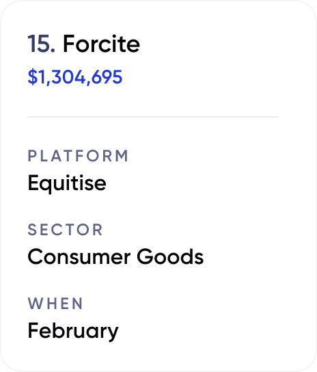Select the February date value
Image resolution: width=317 pixels, height=372 pixels.
tap(73, 332)
